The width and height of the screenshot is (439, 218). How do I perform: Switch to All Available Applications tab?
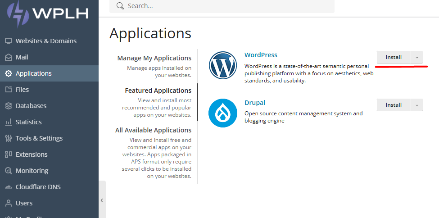pos(154,130)
